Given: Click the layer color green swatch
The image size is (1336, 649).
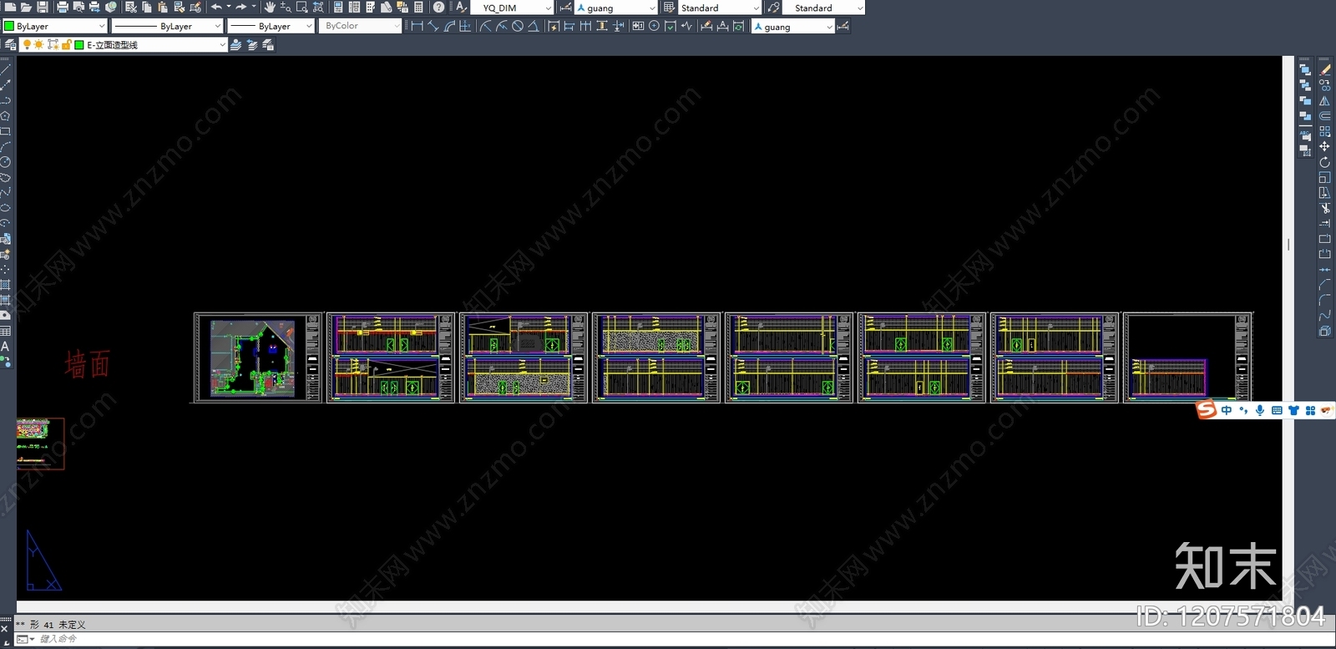Looking at the screenshot, I should click(x=79, y=44).
